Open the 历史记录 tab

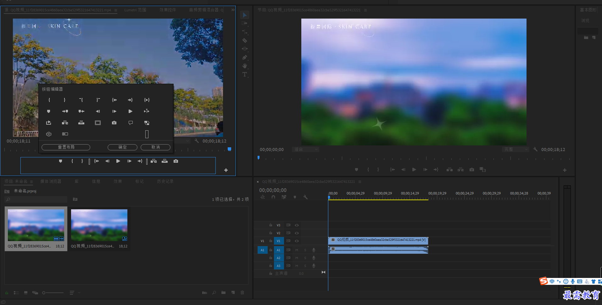pyautogui.click(x=165, y=181)
